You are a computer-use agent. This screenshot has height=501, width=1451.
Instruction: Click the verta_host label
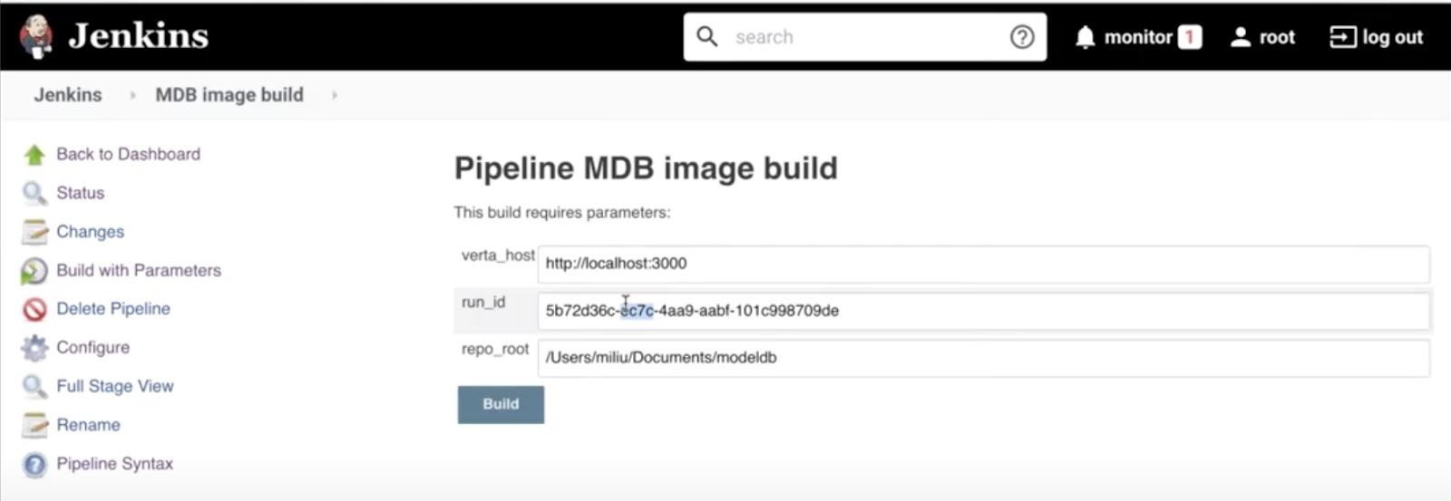[x=498, y=255]
